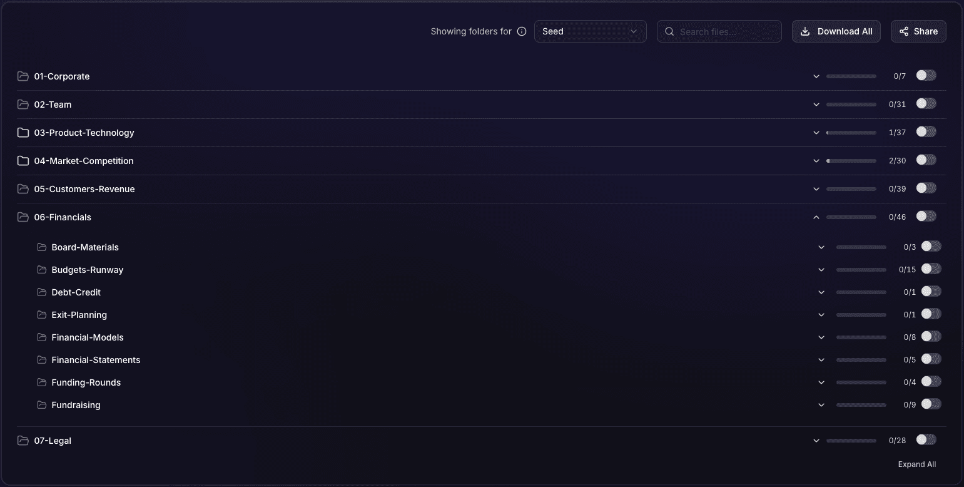Select the 05-Customers-Revenue folder row
This screenshot has width=964, height=487.
[x=84, y=189]
